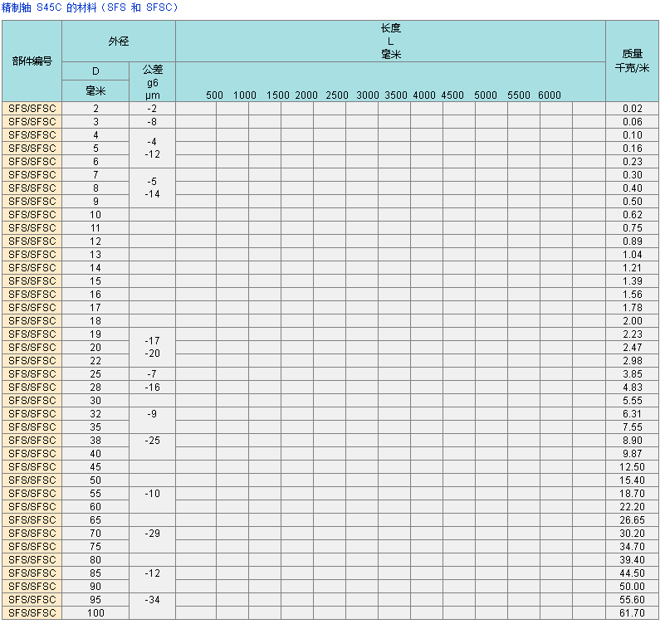Select tolerance value -25

pyautogui.click(x=152, y=441)
